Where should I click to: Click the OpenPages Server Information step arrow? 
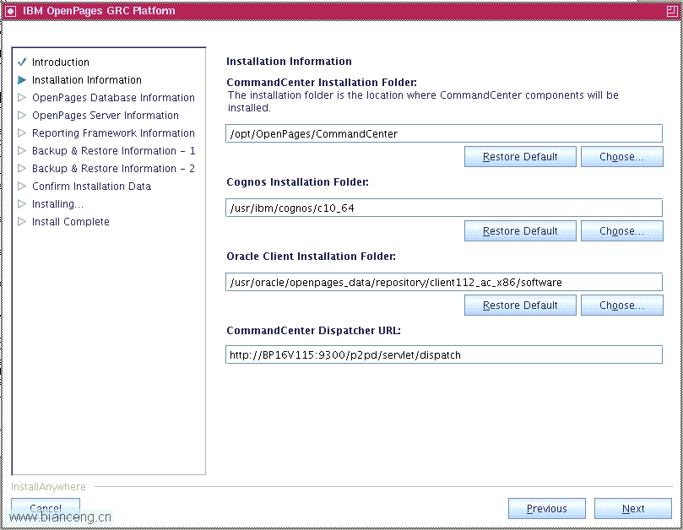[22, 116]
